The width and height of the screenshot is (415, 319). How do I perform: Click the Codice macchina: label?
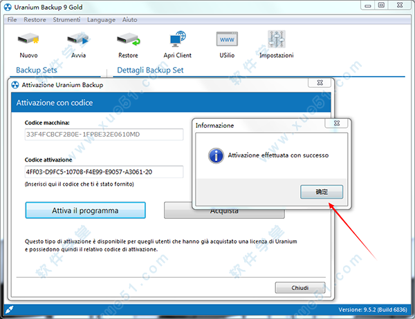pyautogui.click(x=47, y=123)
